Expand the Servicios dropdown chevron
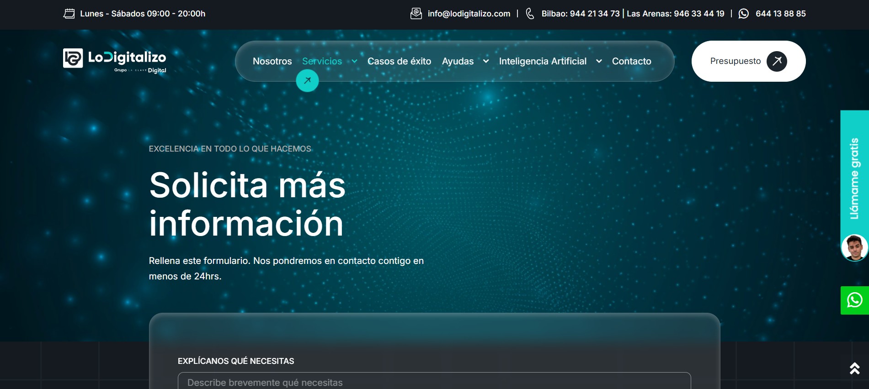 (354, 61)
